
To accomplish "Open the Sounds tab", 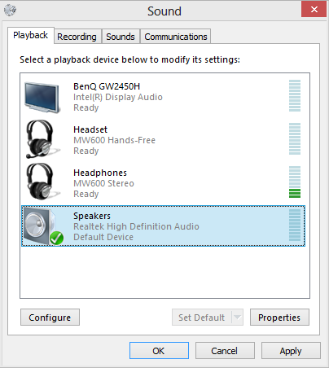I will [121, 37].
